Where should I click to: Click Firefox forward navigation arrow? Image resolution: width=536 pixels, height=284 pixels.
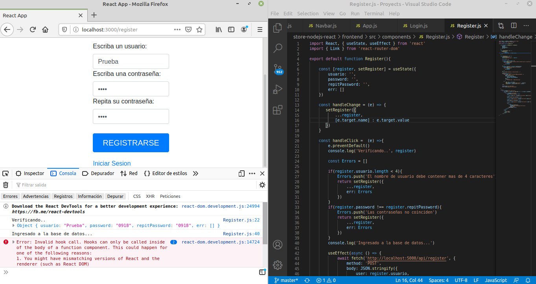click(20, 30)
